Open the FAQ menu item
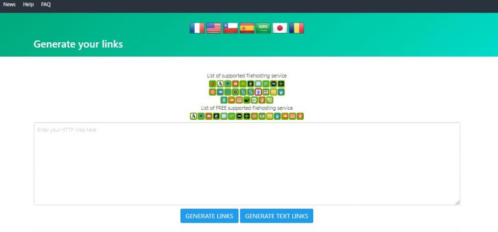This screenshot has height=232, width=498. coord(46,4)
